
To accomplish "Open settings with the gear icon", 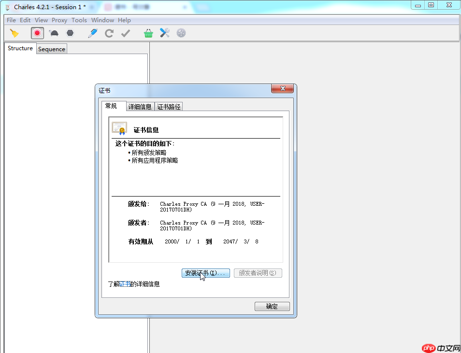I will (x=181, y=33).
